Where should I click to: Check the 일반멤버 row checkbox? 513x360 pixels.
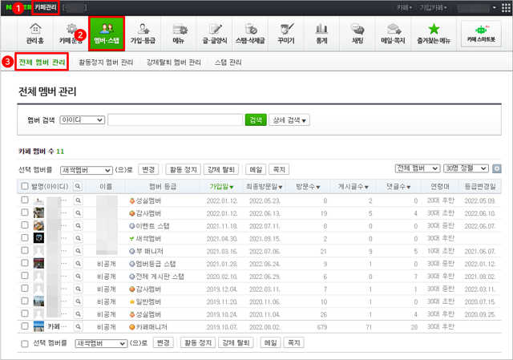[x=25, y=301]
